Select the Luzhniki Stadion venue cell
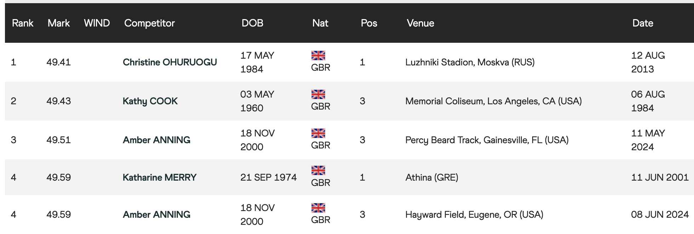The height and width of the screenshot is (234, 694). tap(470, 62)
